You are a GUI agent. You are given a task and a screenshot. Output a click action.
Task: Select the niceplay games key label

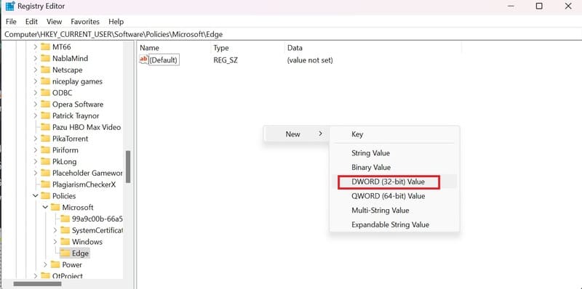coord(77,81)
